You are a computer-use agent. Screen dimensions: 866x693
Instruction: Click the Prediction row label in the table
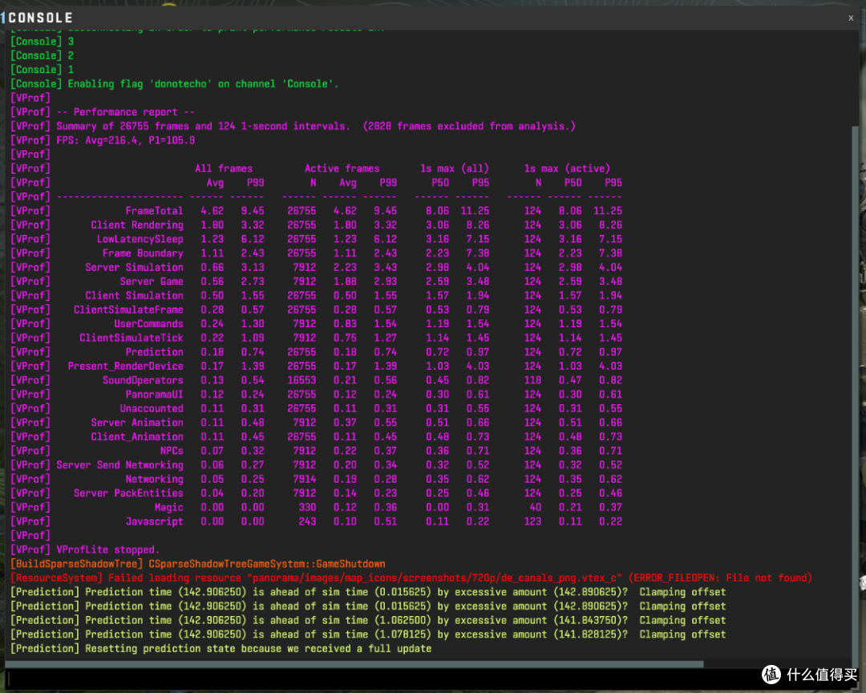(x=154, y=352)
